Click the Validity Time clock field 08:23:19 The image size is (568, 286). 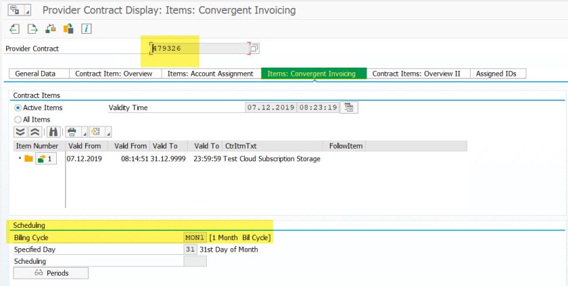(x=318, y=108)
